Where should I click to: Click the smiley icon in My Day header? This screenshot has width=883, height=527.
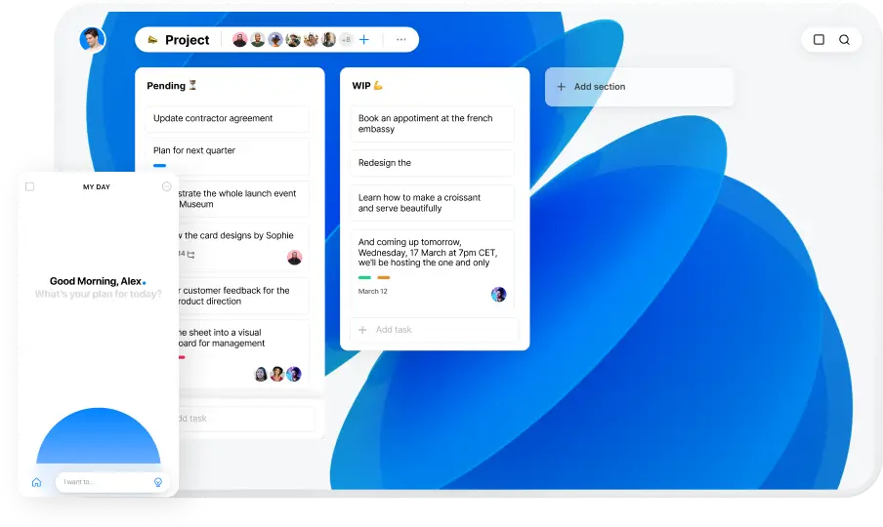[167, 186]
